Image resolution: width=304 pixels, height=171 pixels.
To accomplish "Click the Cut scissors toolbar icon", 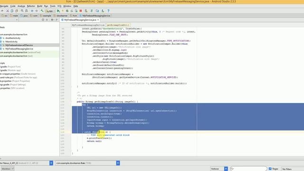I will tap(8, 11).
